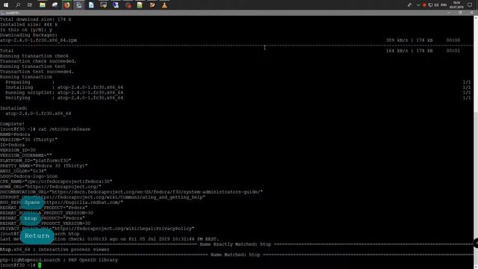Screen dimensions: 478x269
Task: Open the volume control tray icon
Action: pos(436,5)
